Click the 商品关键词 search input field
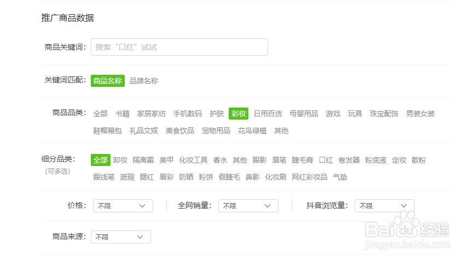Viewport: 476px width, 261px height. [x=179, y=47]
